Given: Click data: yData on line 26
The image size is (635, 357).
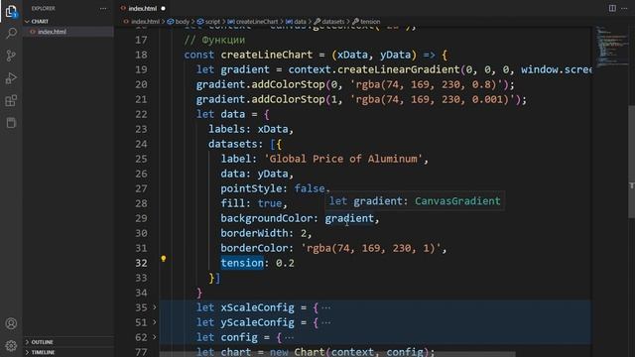Looking at the screenshot, I should click(254, 174).
